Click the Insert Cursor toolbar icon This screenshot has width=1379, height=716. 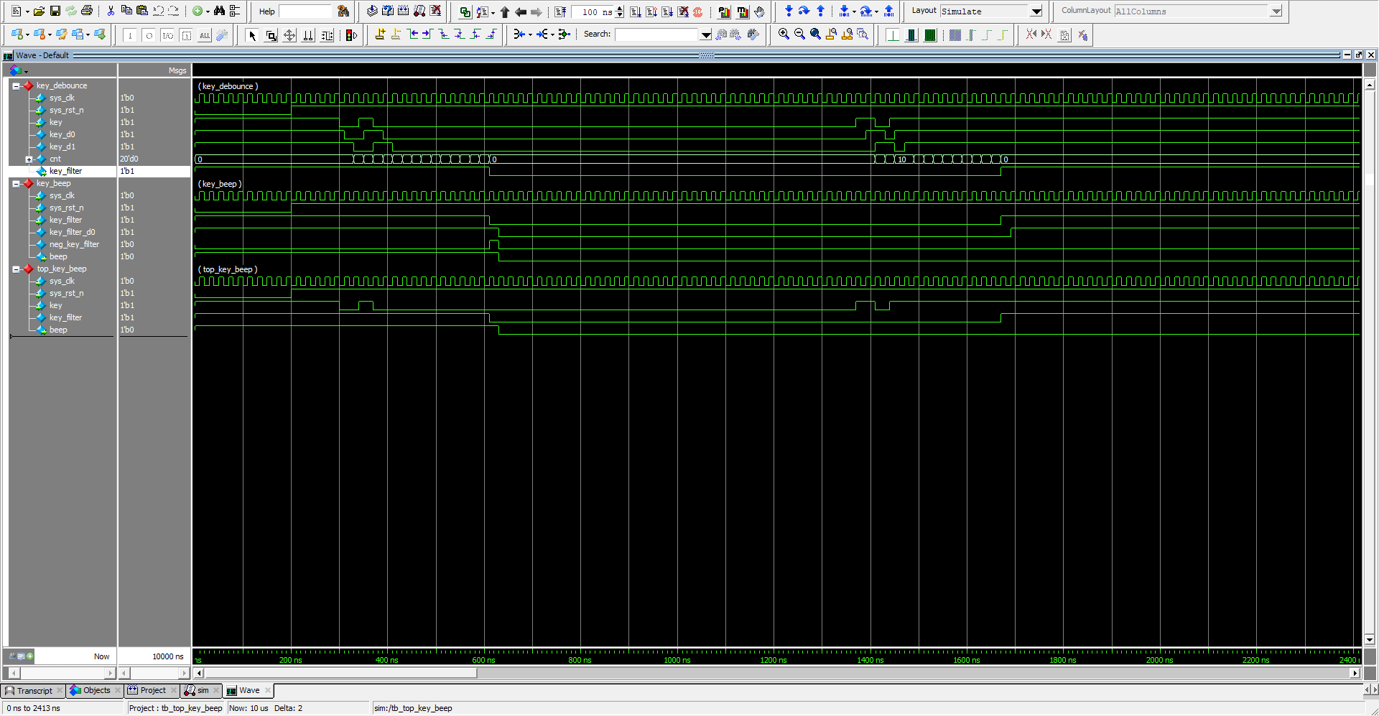tap(380, 34)
